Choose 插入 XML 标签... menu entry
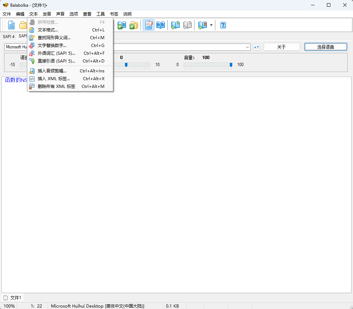Viewport: 353px width, 309px height. point(70,79)
